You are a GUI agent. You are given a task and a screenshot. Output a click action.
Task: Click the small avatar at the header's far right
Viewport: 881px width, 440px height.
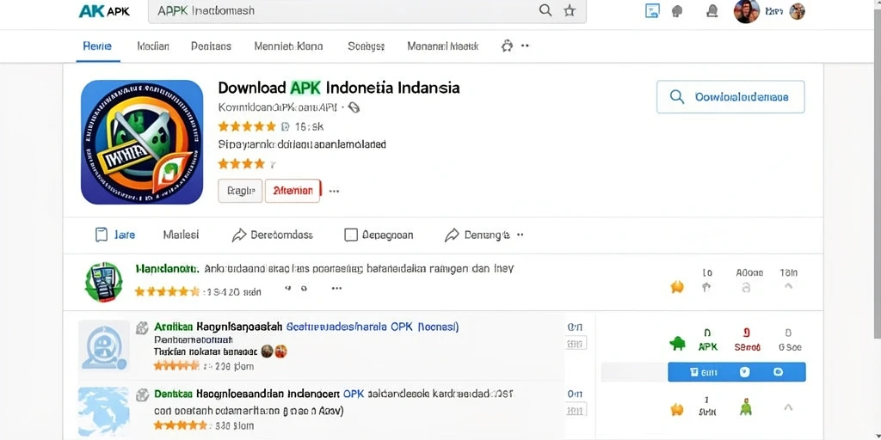point(798,11)
